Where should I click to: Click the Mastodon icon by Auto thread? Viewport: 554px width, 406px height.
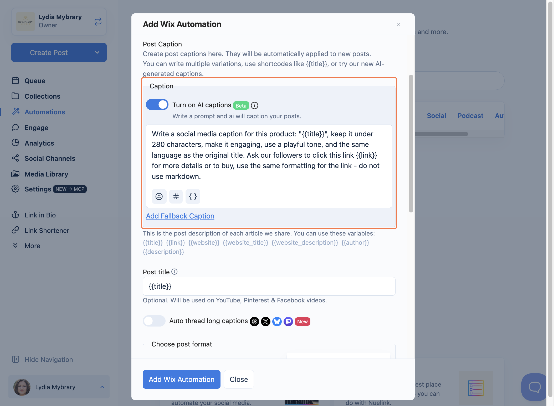[288, 322]
